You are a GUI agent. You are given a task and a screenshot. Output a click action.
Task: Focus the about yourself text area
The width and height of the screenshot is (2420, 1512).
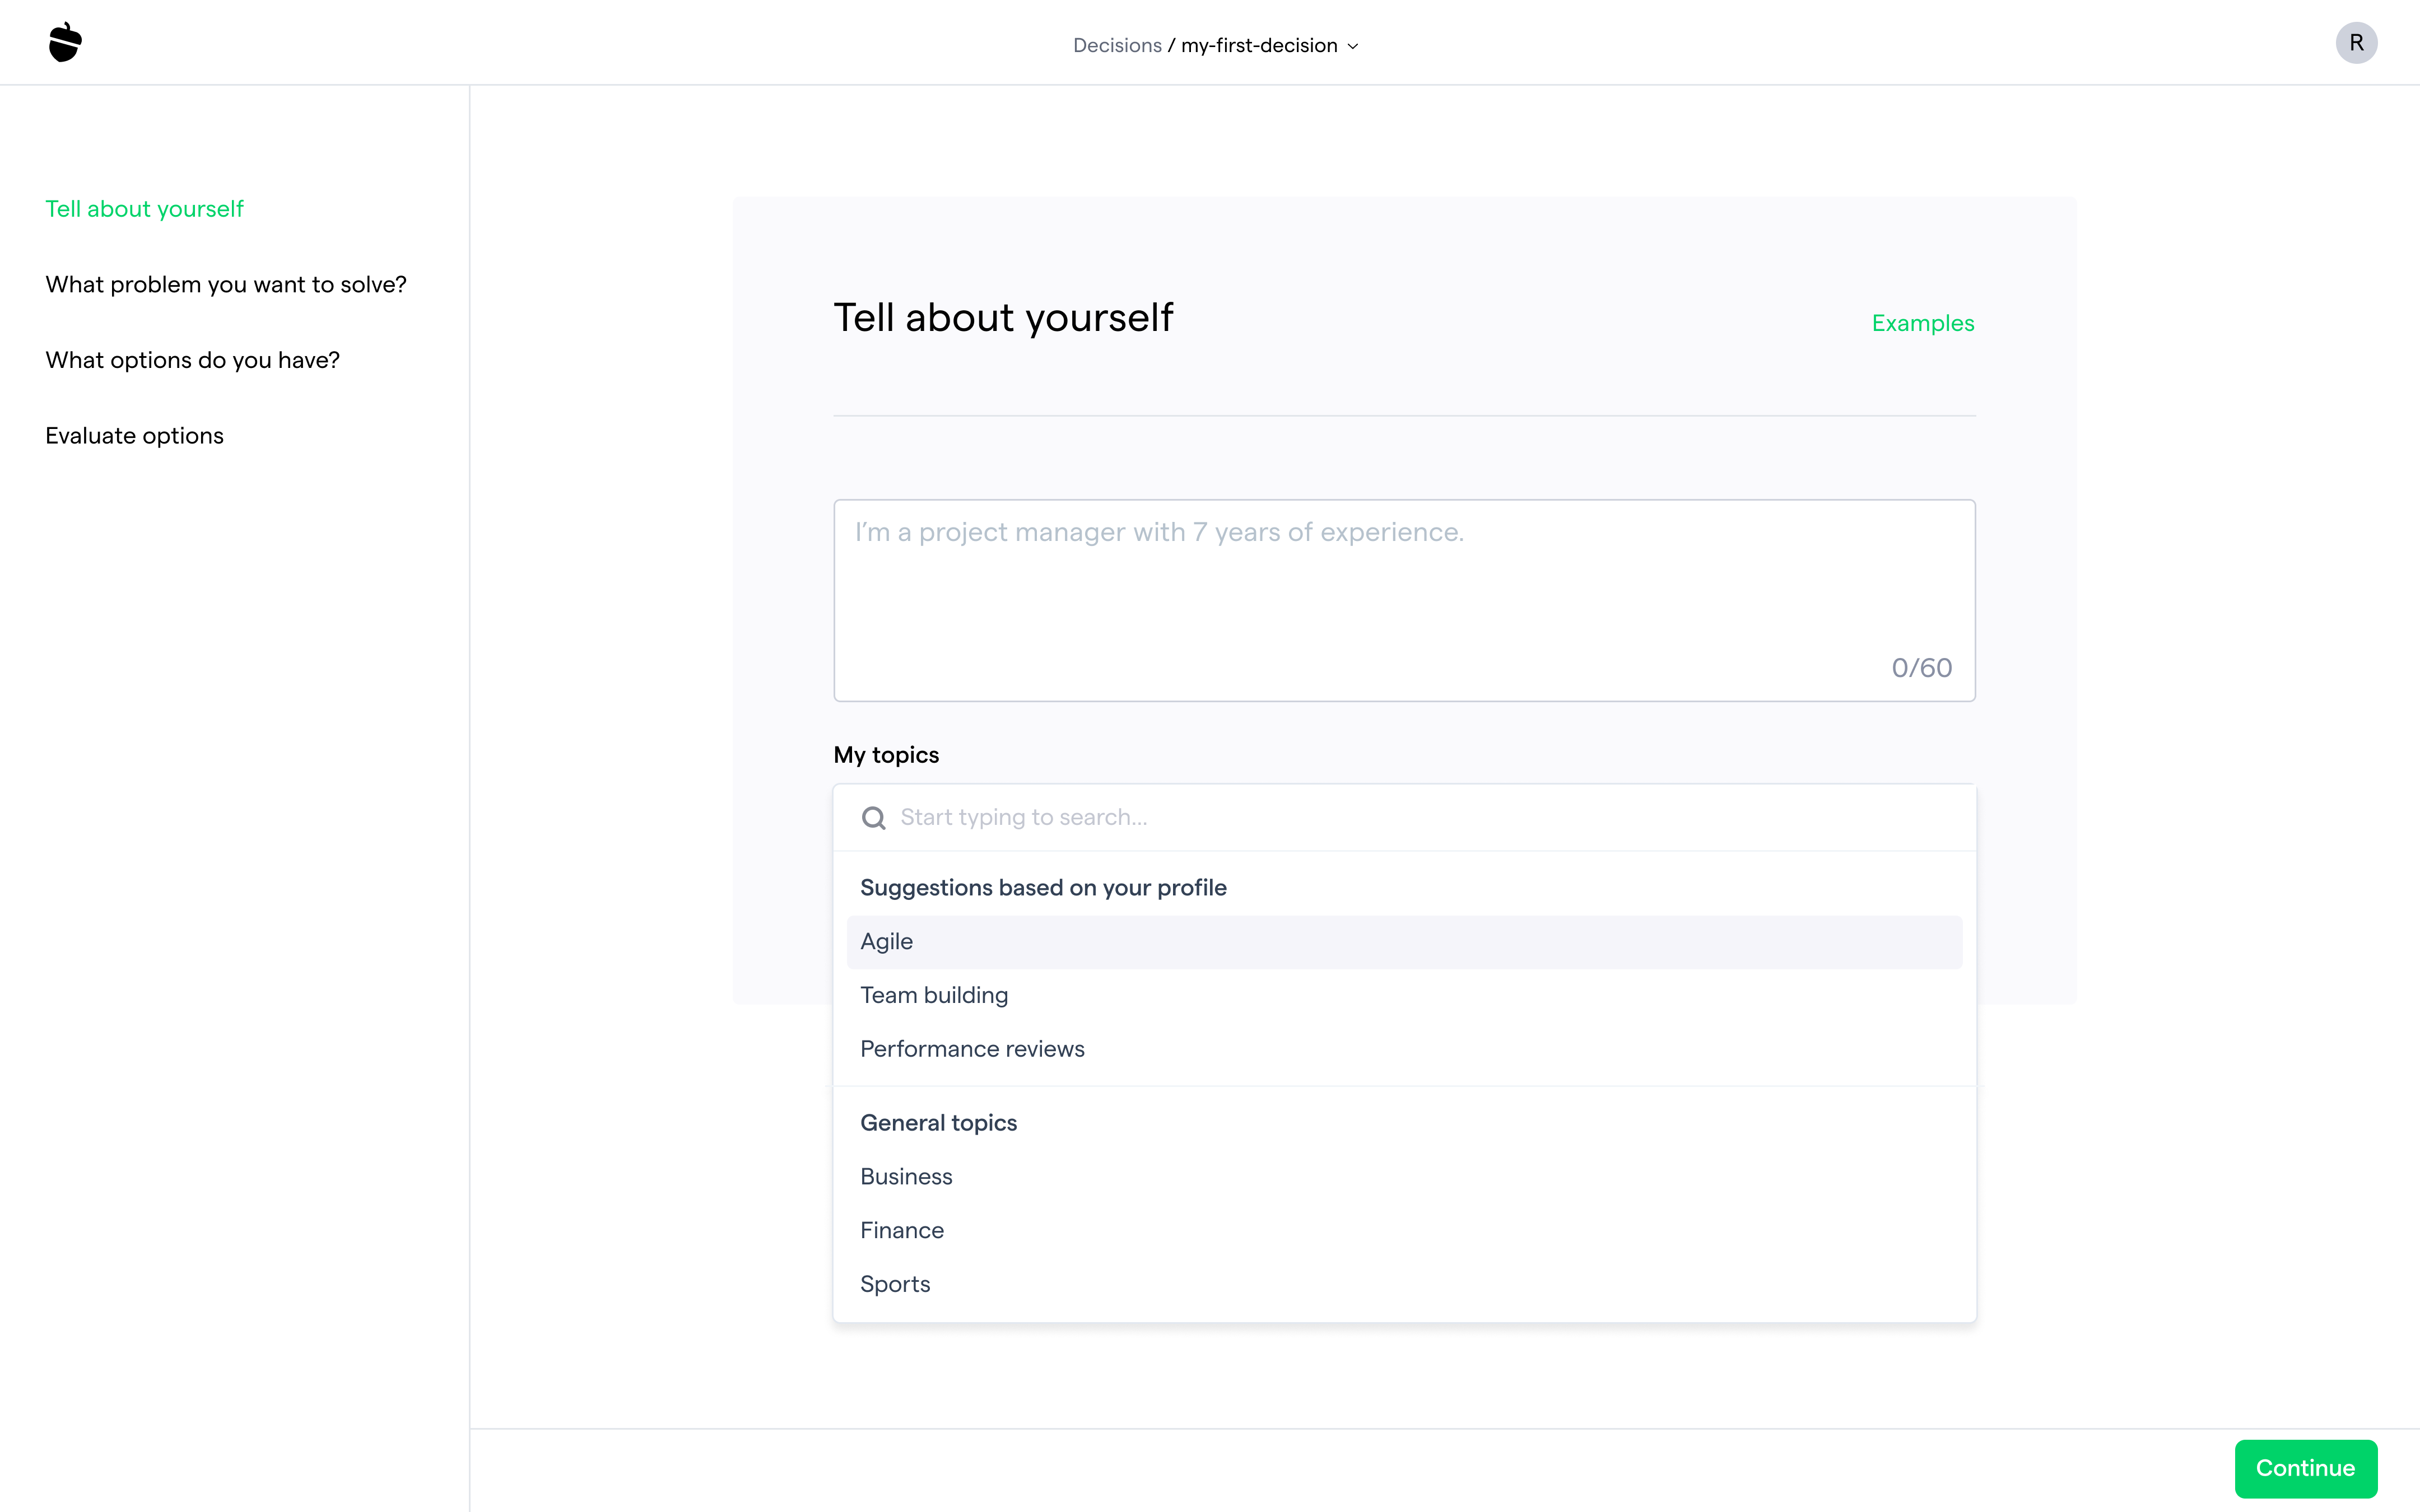(x=1404, y=600)
